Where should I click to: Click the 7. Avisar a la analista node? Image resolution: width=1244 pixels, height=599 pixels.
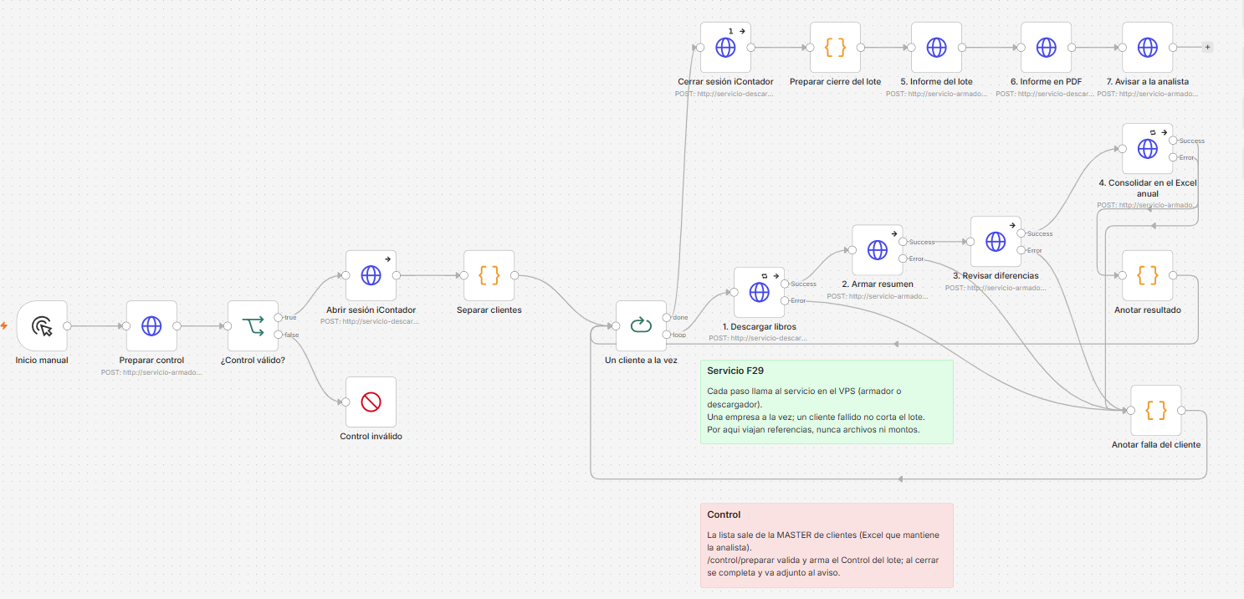[x=1148, y=48]
